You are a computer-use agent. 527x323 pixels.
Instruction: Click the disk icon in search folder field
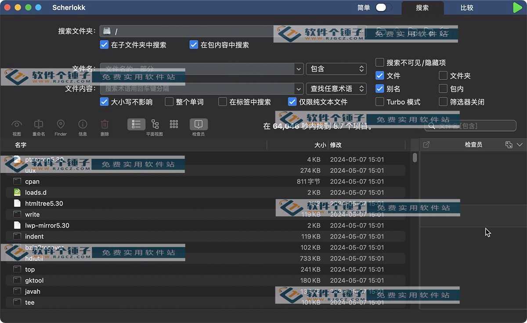click(107, 31)
